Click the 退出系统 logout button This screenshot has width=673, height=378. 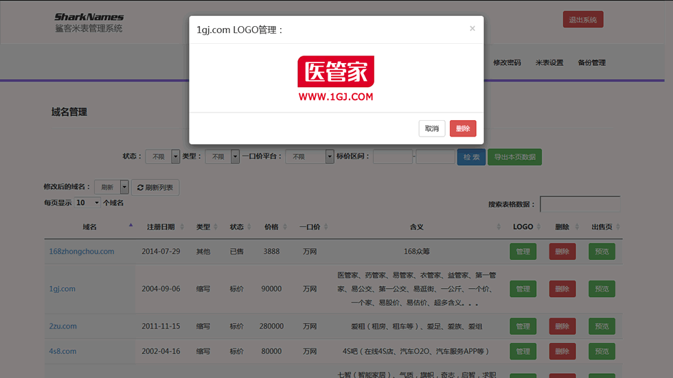(583, 20)
